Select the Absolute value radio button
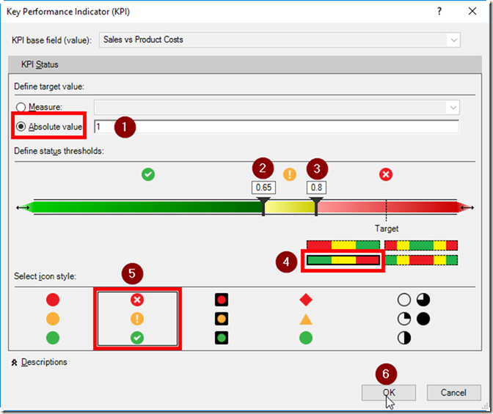 [x=21, y=127]
